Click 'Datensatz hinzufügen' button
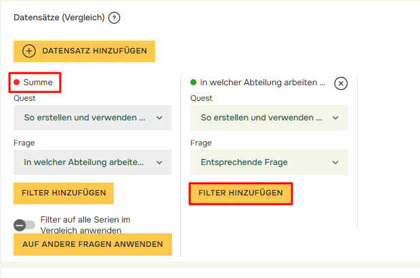This screenshot has height=278, width=420. [85, 51]
